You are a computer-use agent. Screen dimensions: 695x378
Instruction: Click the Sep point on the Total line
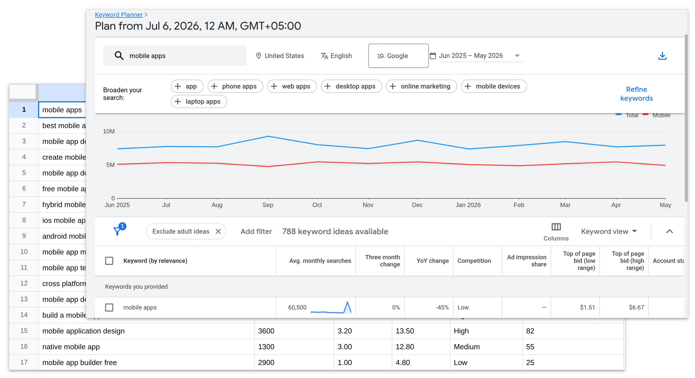[268, 136]
